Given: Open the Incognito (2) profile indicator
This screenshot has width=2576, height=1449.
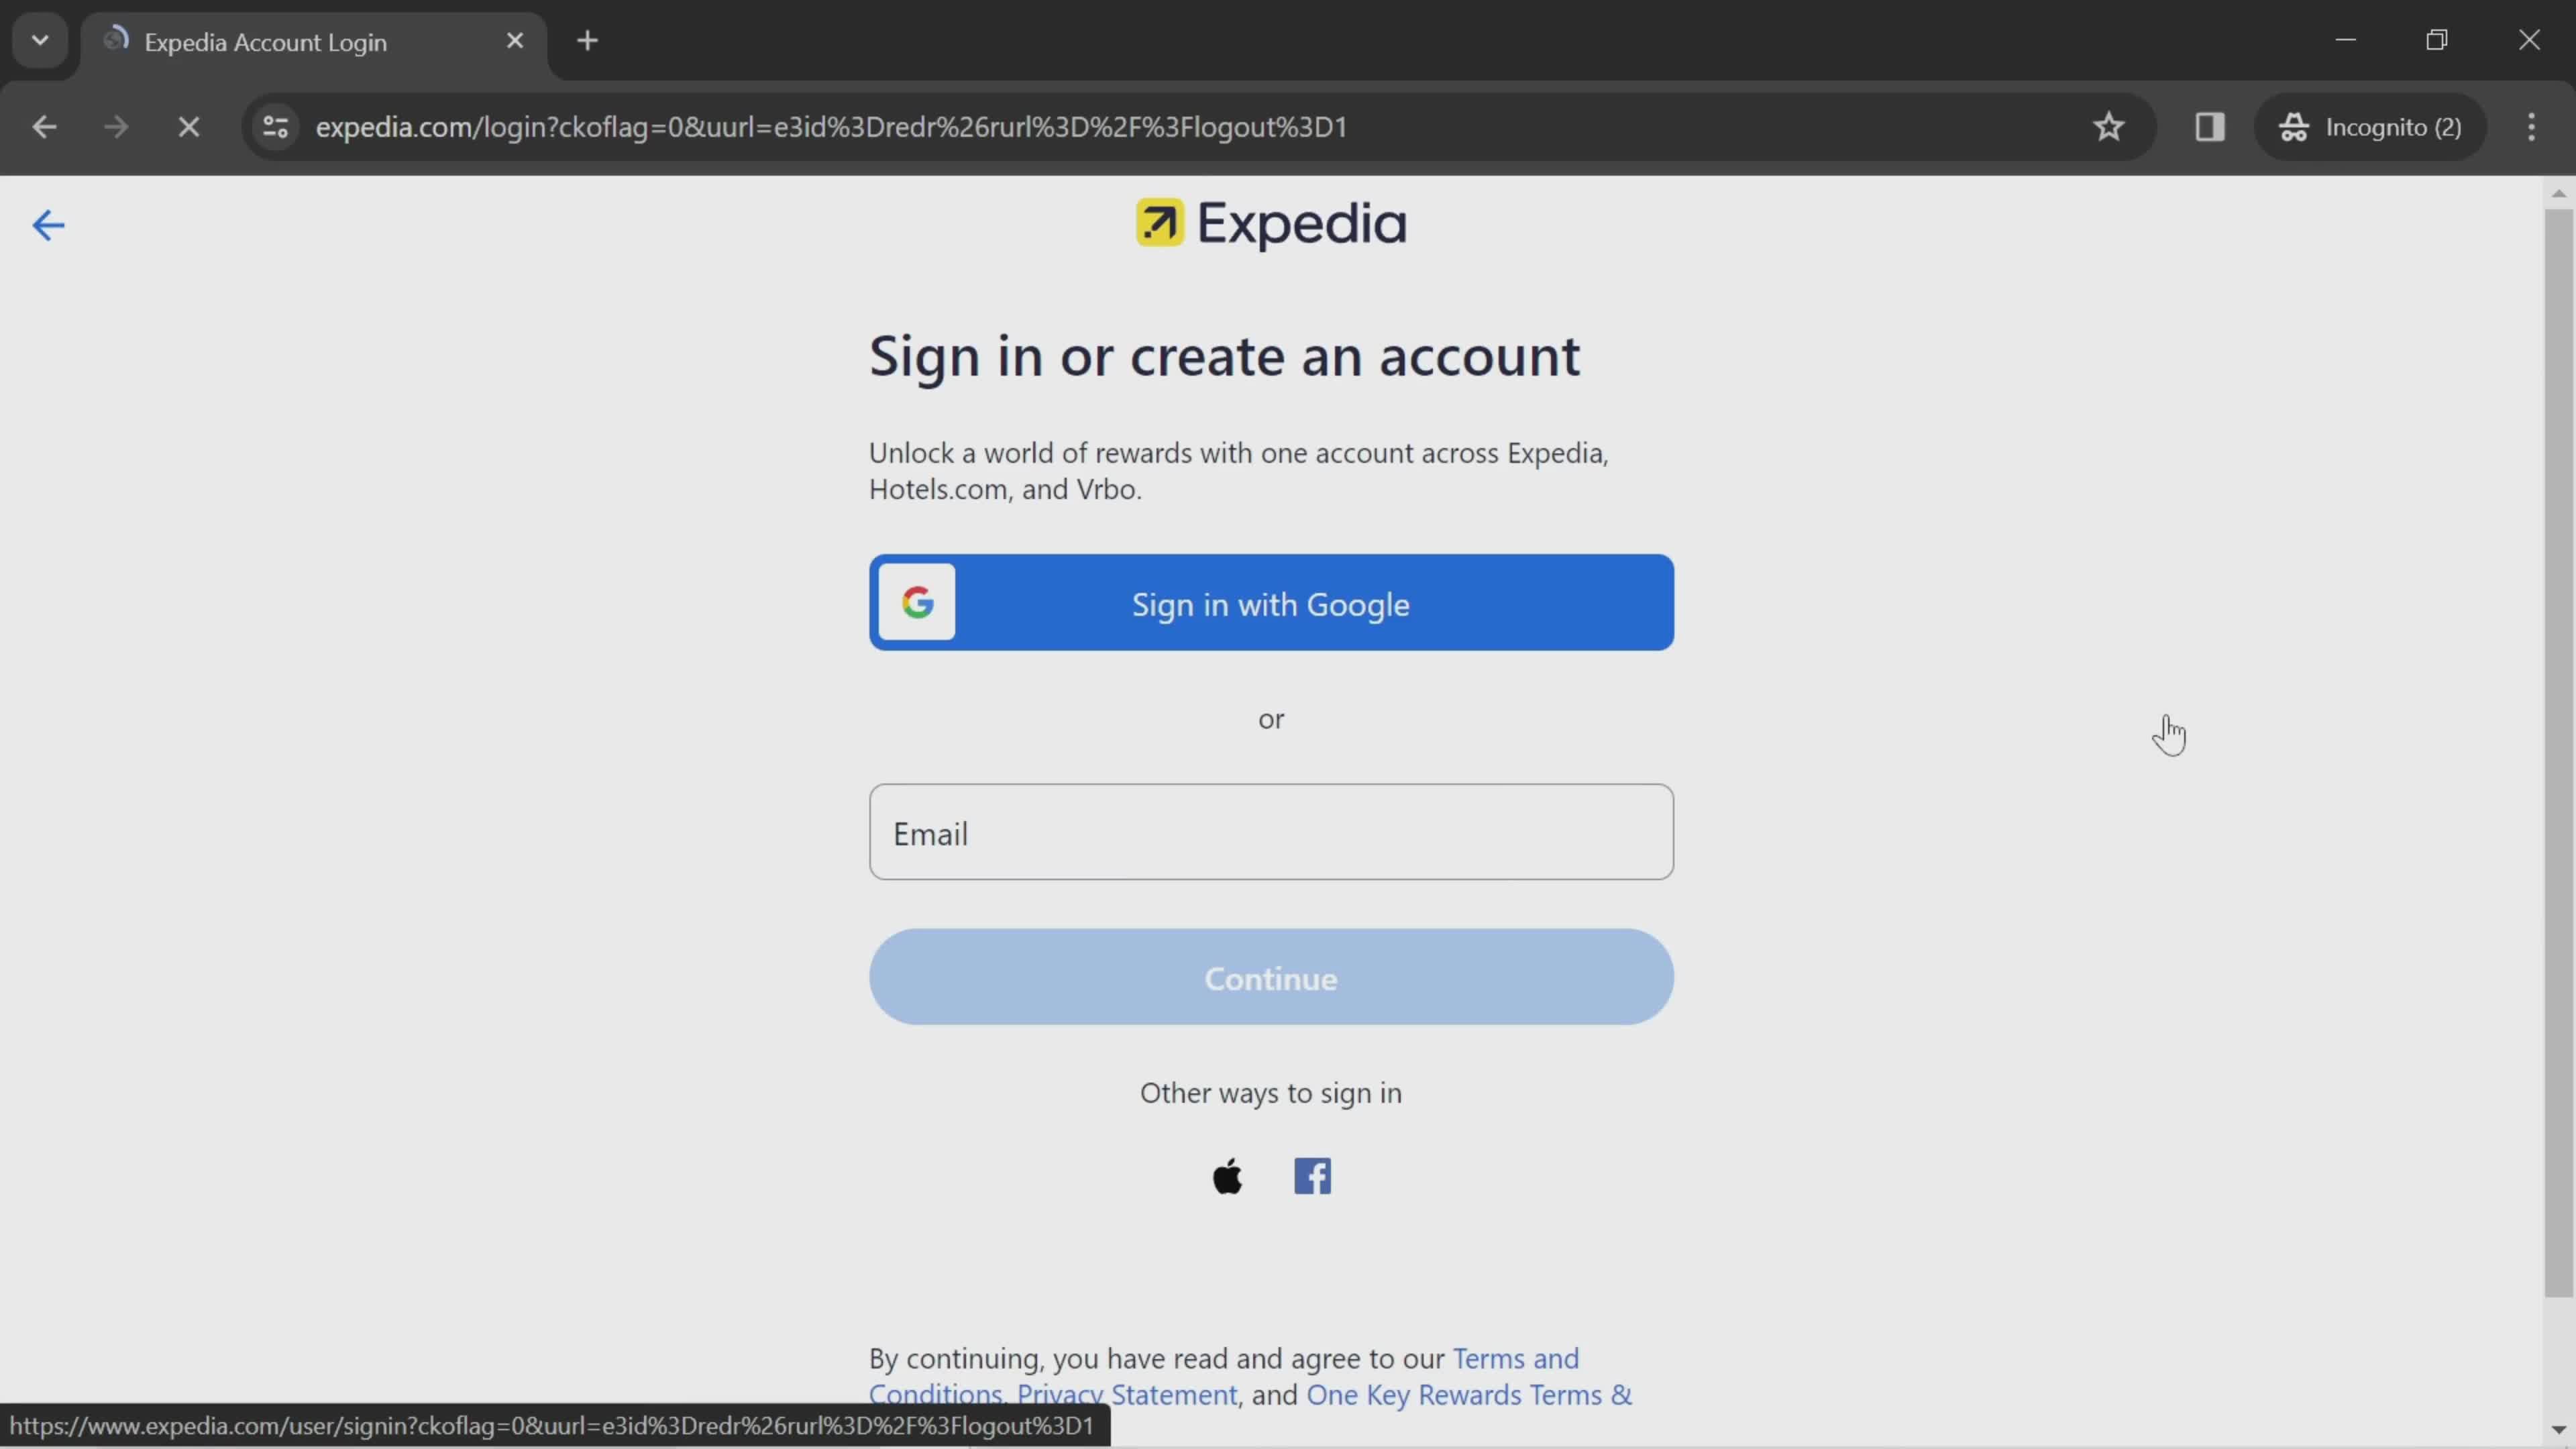Looking at the screenshot, I should tap(2370, 127).
